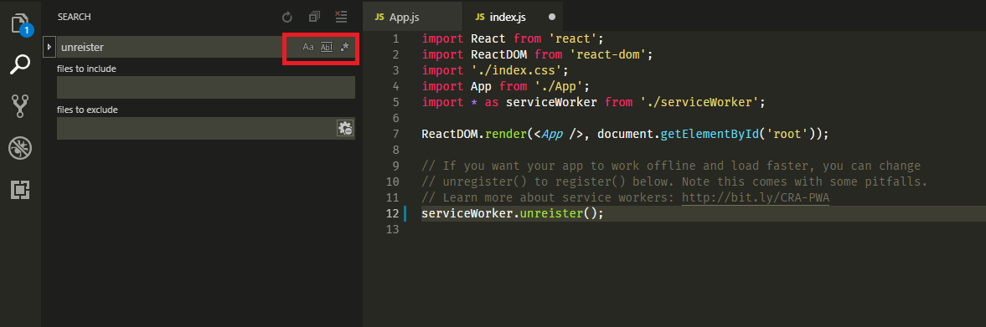
Task: Toggle Match Whole Word option
Action: [x=327, y=47]
